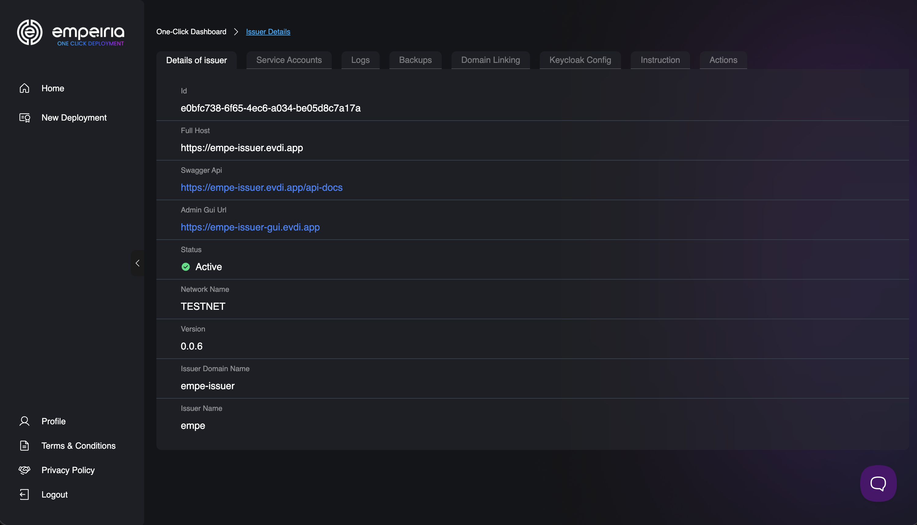The width and height of the screenshot is (917, 525).
Task: Click the Issuer Name value empe
Action: 193,426
